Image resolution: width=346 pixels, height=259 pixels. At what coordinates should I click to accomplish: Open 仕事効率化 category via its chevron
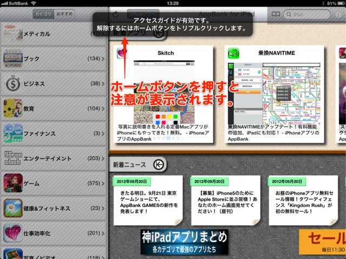pos(103,233)
